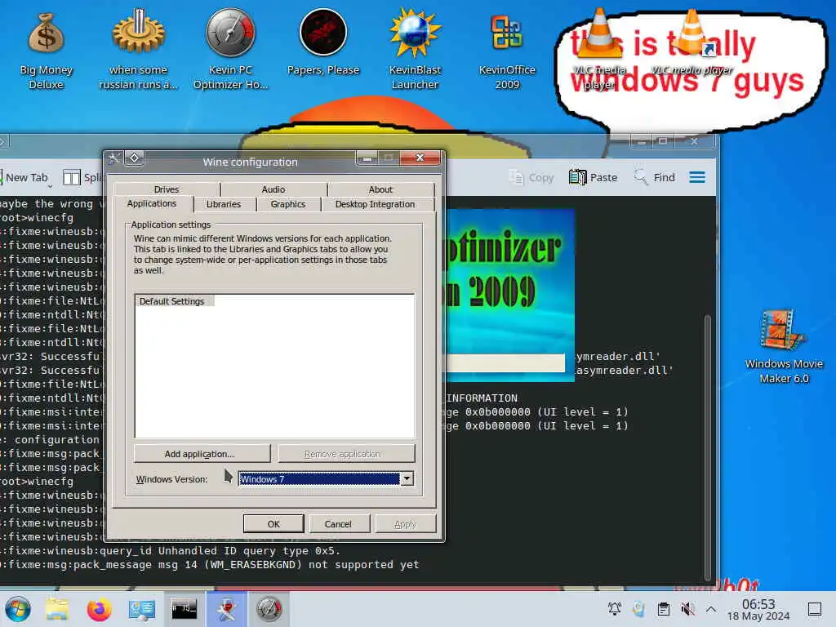
Task: Launch Firefox from the taskbar
Action: click(99, 609)
